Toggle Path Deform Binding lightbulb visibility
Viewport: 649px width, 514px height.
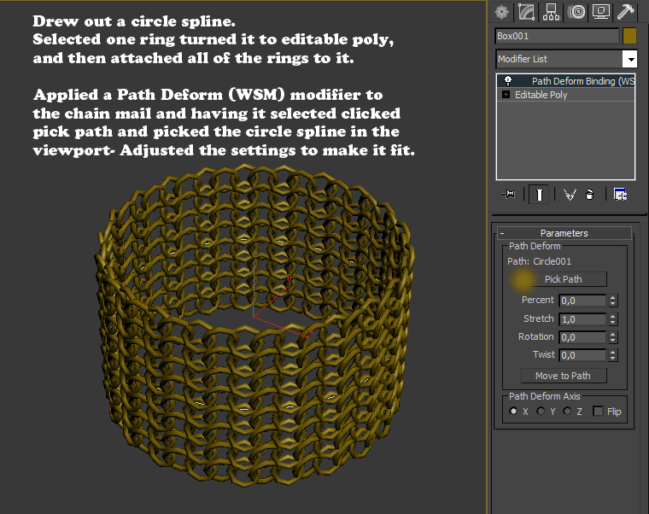[508, 81]
